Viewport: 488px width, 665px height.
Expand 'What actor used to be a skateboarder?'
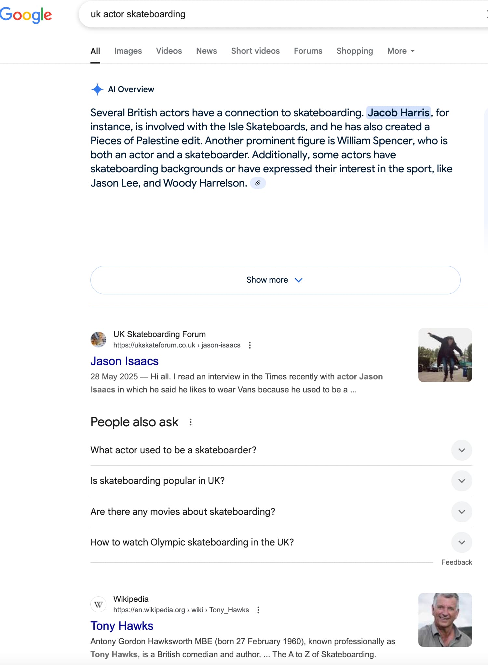(281, 450)
